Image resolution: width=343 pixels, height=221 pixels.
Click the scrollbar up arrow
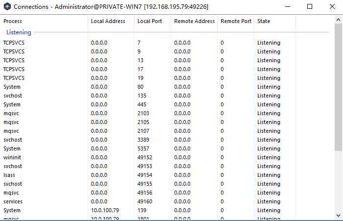tap(338, 20)
